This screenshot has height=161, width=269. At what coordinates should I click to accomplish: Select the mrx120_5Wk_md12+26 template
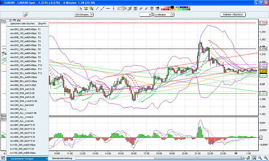point(28,93)
